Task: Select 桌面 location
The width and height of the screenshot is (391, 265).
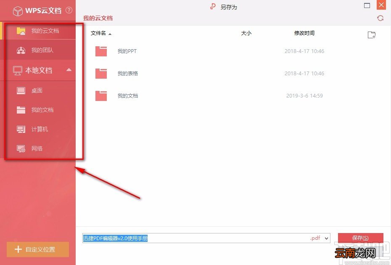Action: (38, 90)
